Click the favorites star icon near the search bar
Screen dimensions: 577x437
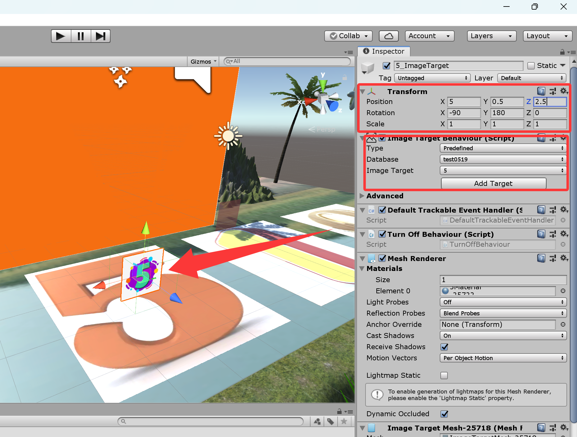tap(344, 421)
